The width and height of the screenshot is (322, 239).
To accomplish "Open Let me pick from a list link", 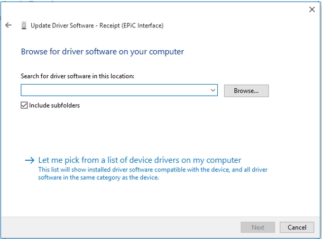I will coord(140,160).
